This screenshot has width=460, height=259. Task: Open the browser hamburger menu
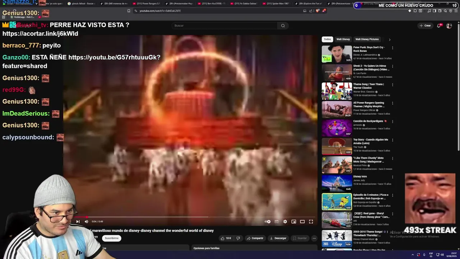456,11
